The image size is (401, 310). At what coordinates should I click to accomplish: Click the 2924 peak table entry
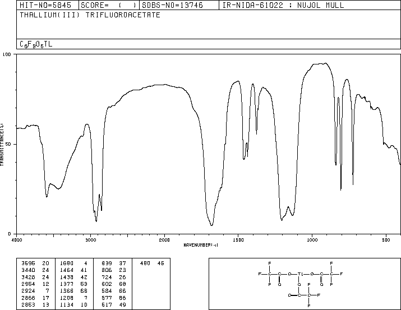[28, 291]
